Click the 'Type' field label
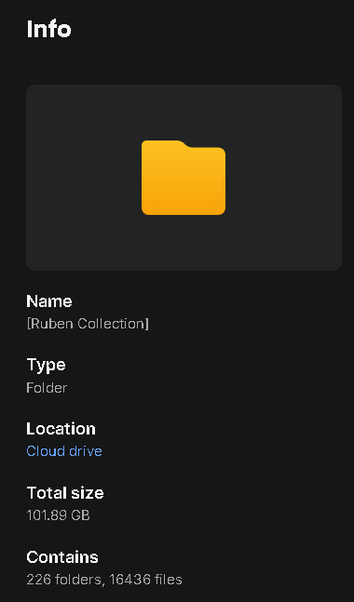 coord(46,365)
